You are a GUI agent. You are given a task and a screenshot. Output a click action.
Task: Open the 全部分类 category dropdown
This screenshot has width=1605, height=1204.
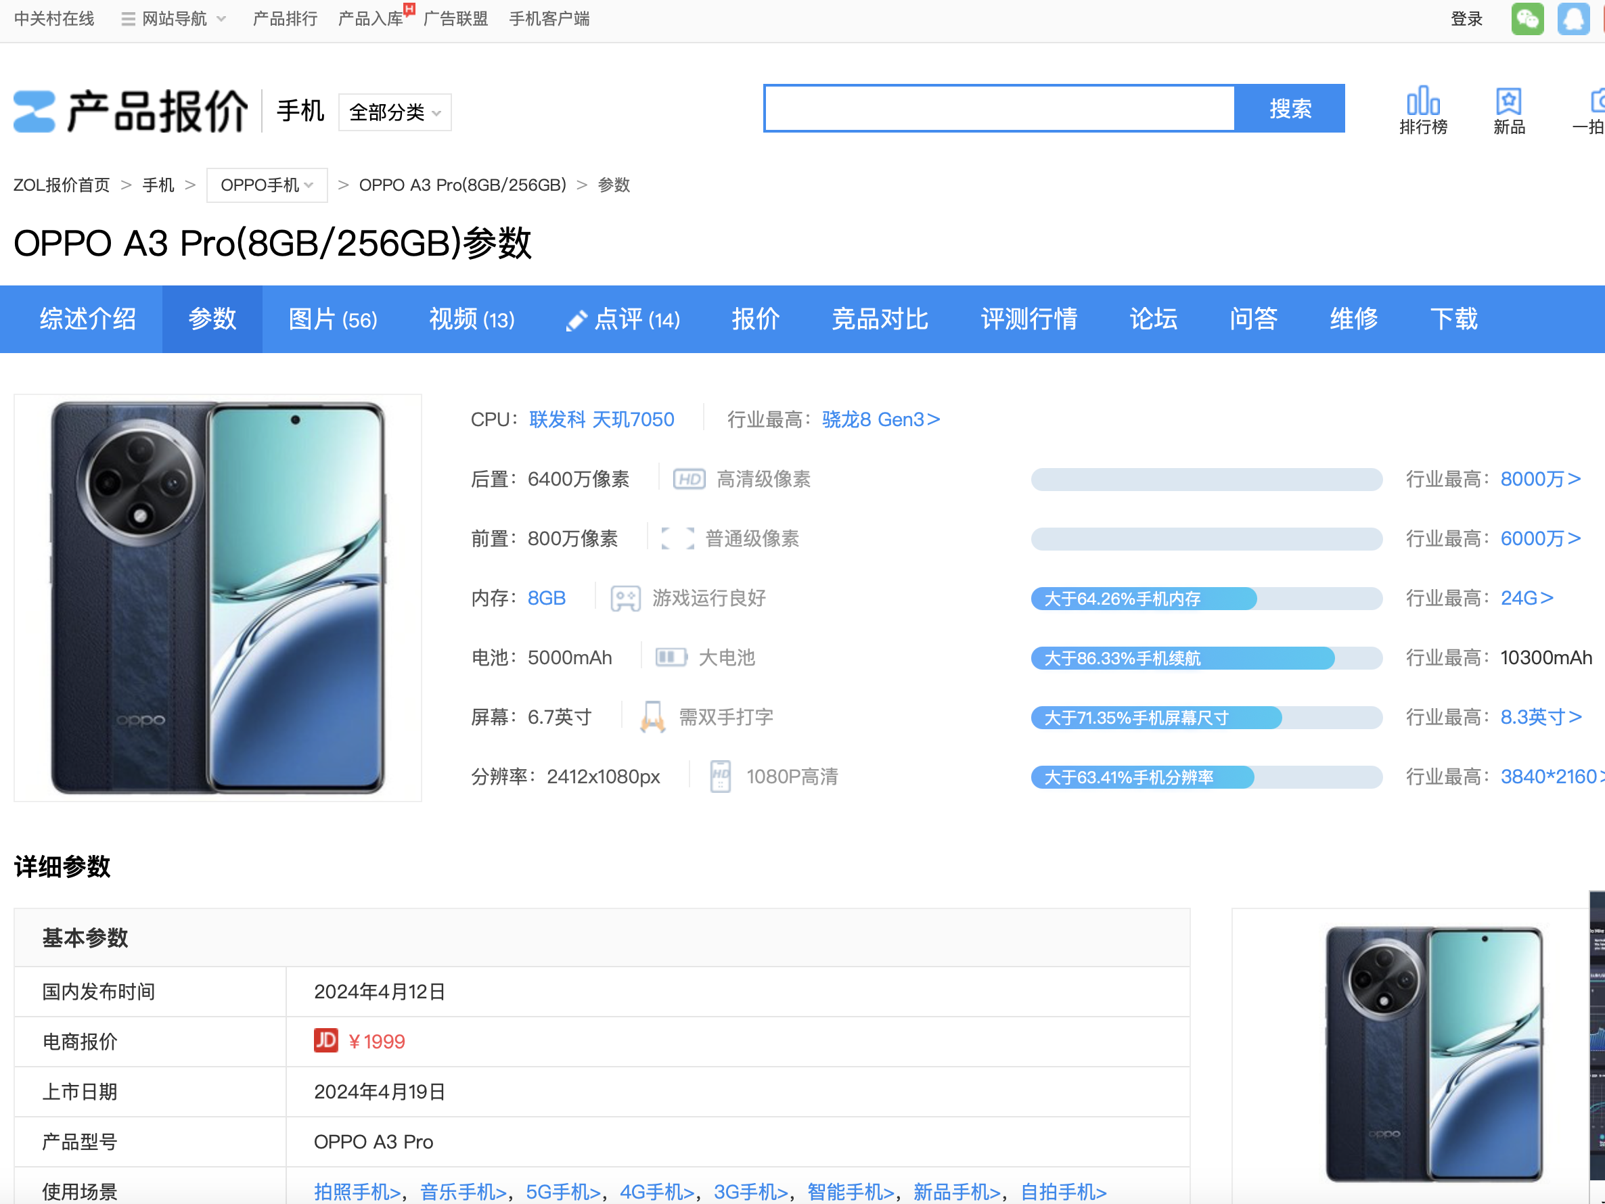point(394,112)
